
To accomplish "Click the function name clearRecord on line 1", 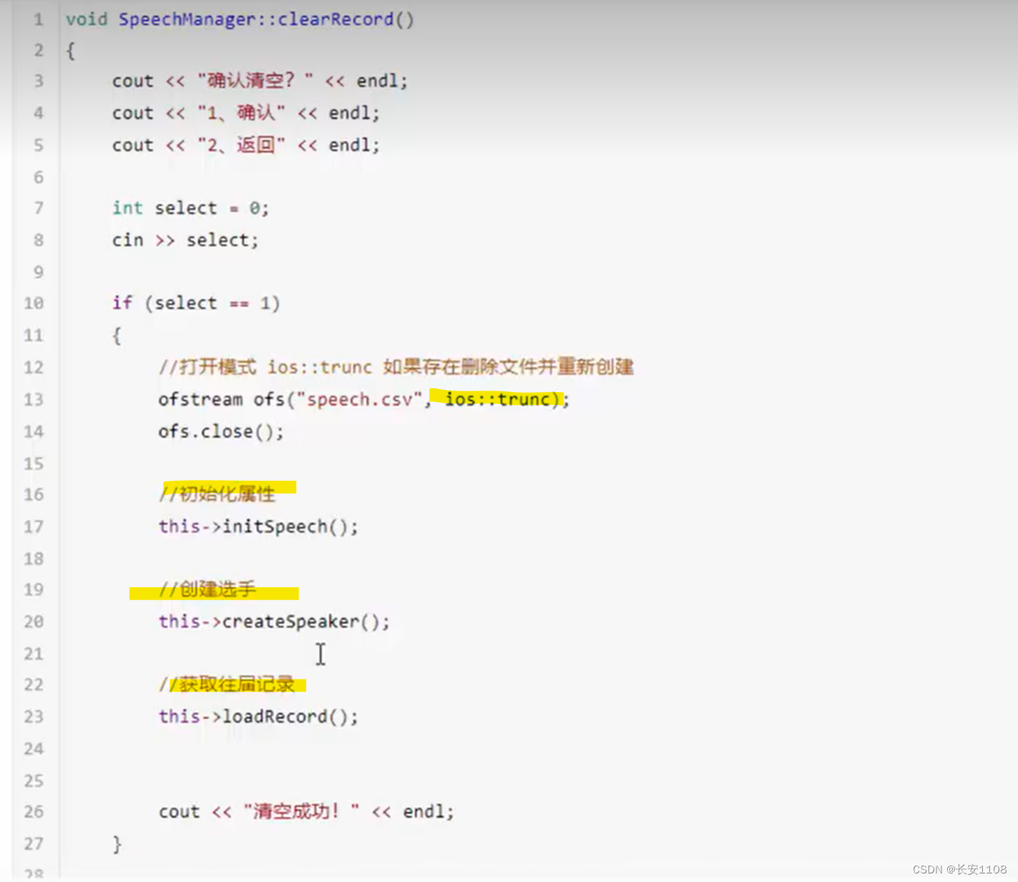I will pyautogui.click(x=335, y=19).
